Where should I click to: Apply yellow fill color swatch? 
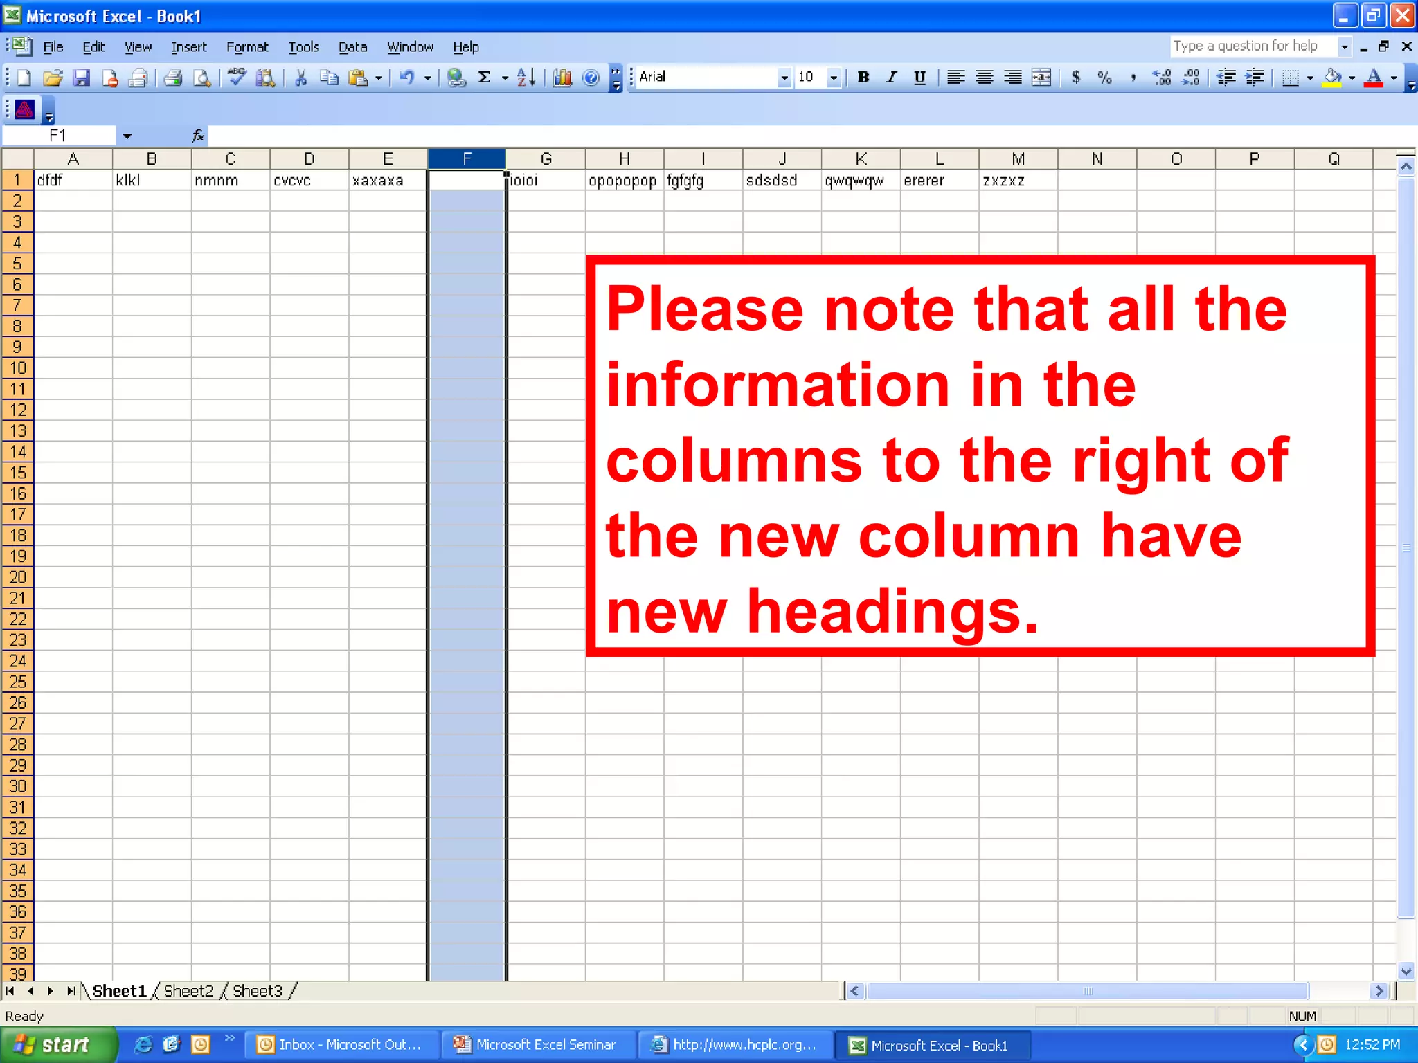[x=1331, y=78]
